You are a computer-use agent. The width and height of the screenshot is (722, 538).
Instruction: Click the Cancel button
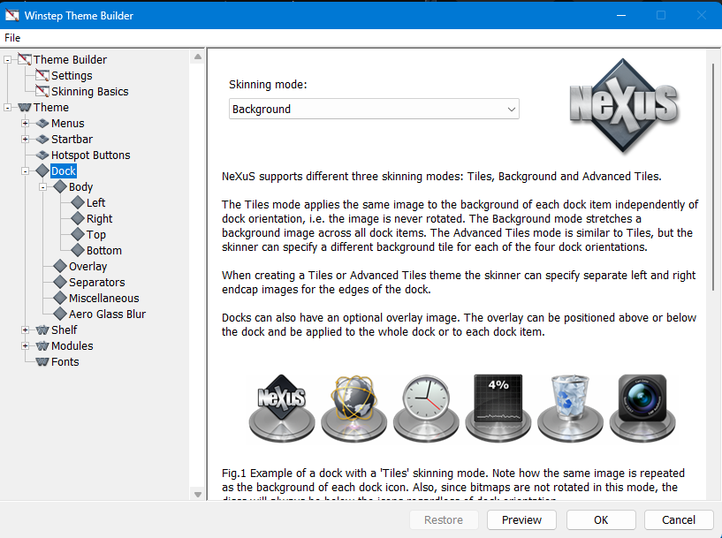tap(679, 519)
